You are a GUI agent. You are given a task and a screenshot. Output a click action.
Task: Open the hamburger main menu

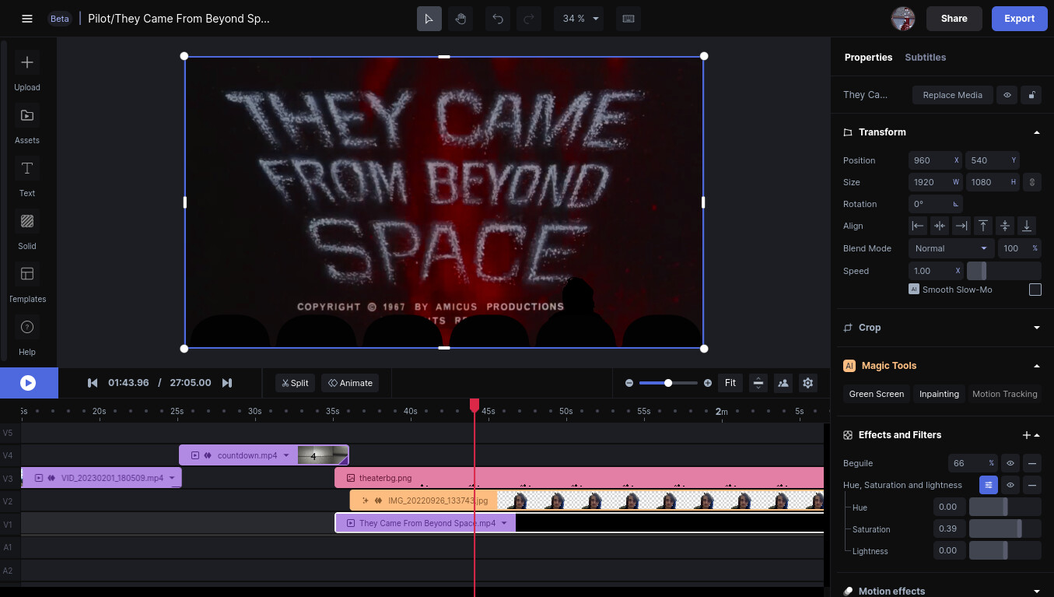point(27,19)
